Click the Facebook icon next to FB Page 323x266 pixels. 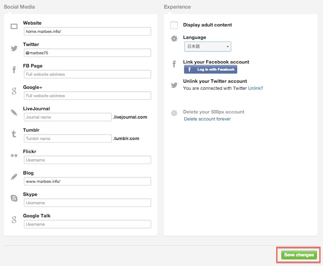(14, 70)
